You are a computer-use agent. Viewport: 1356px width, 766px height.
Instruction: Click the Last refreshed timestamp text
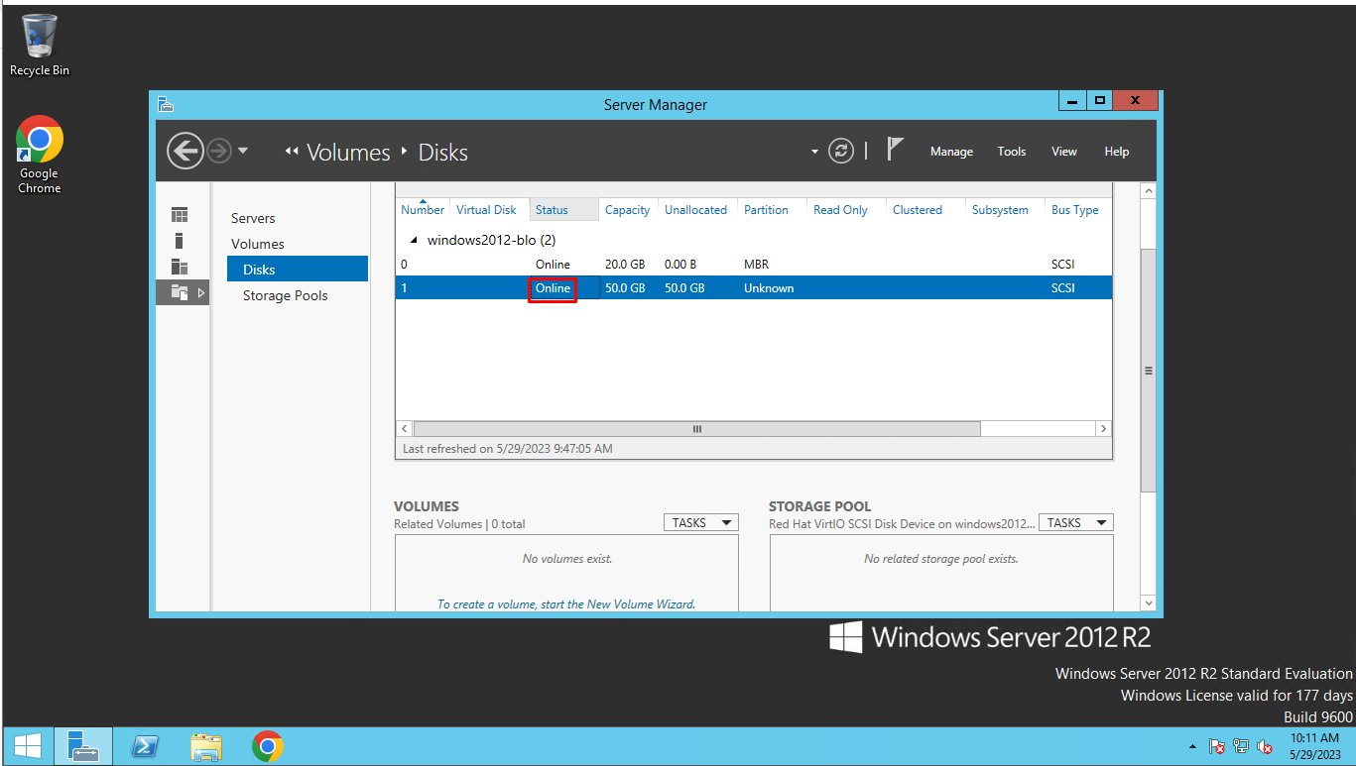[508, 449]
